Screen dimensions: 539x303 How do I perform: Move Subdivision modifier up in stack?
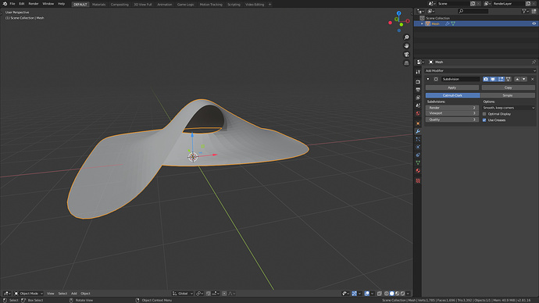tap(517, 79)
